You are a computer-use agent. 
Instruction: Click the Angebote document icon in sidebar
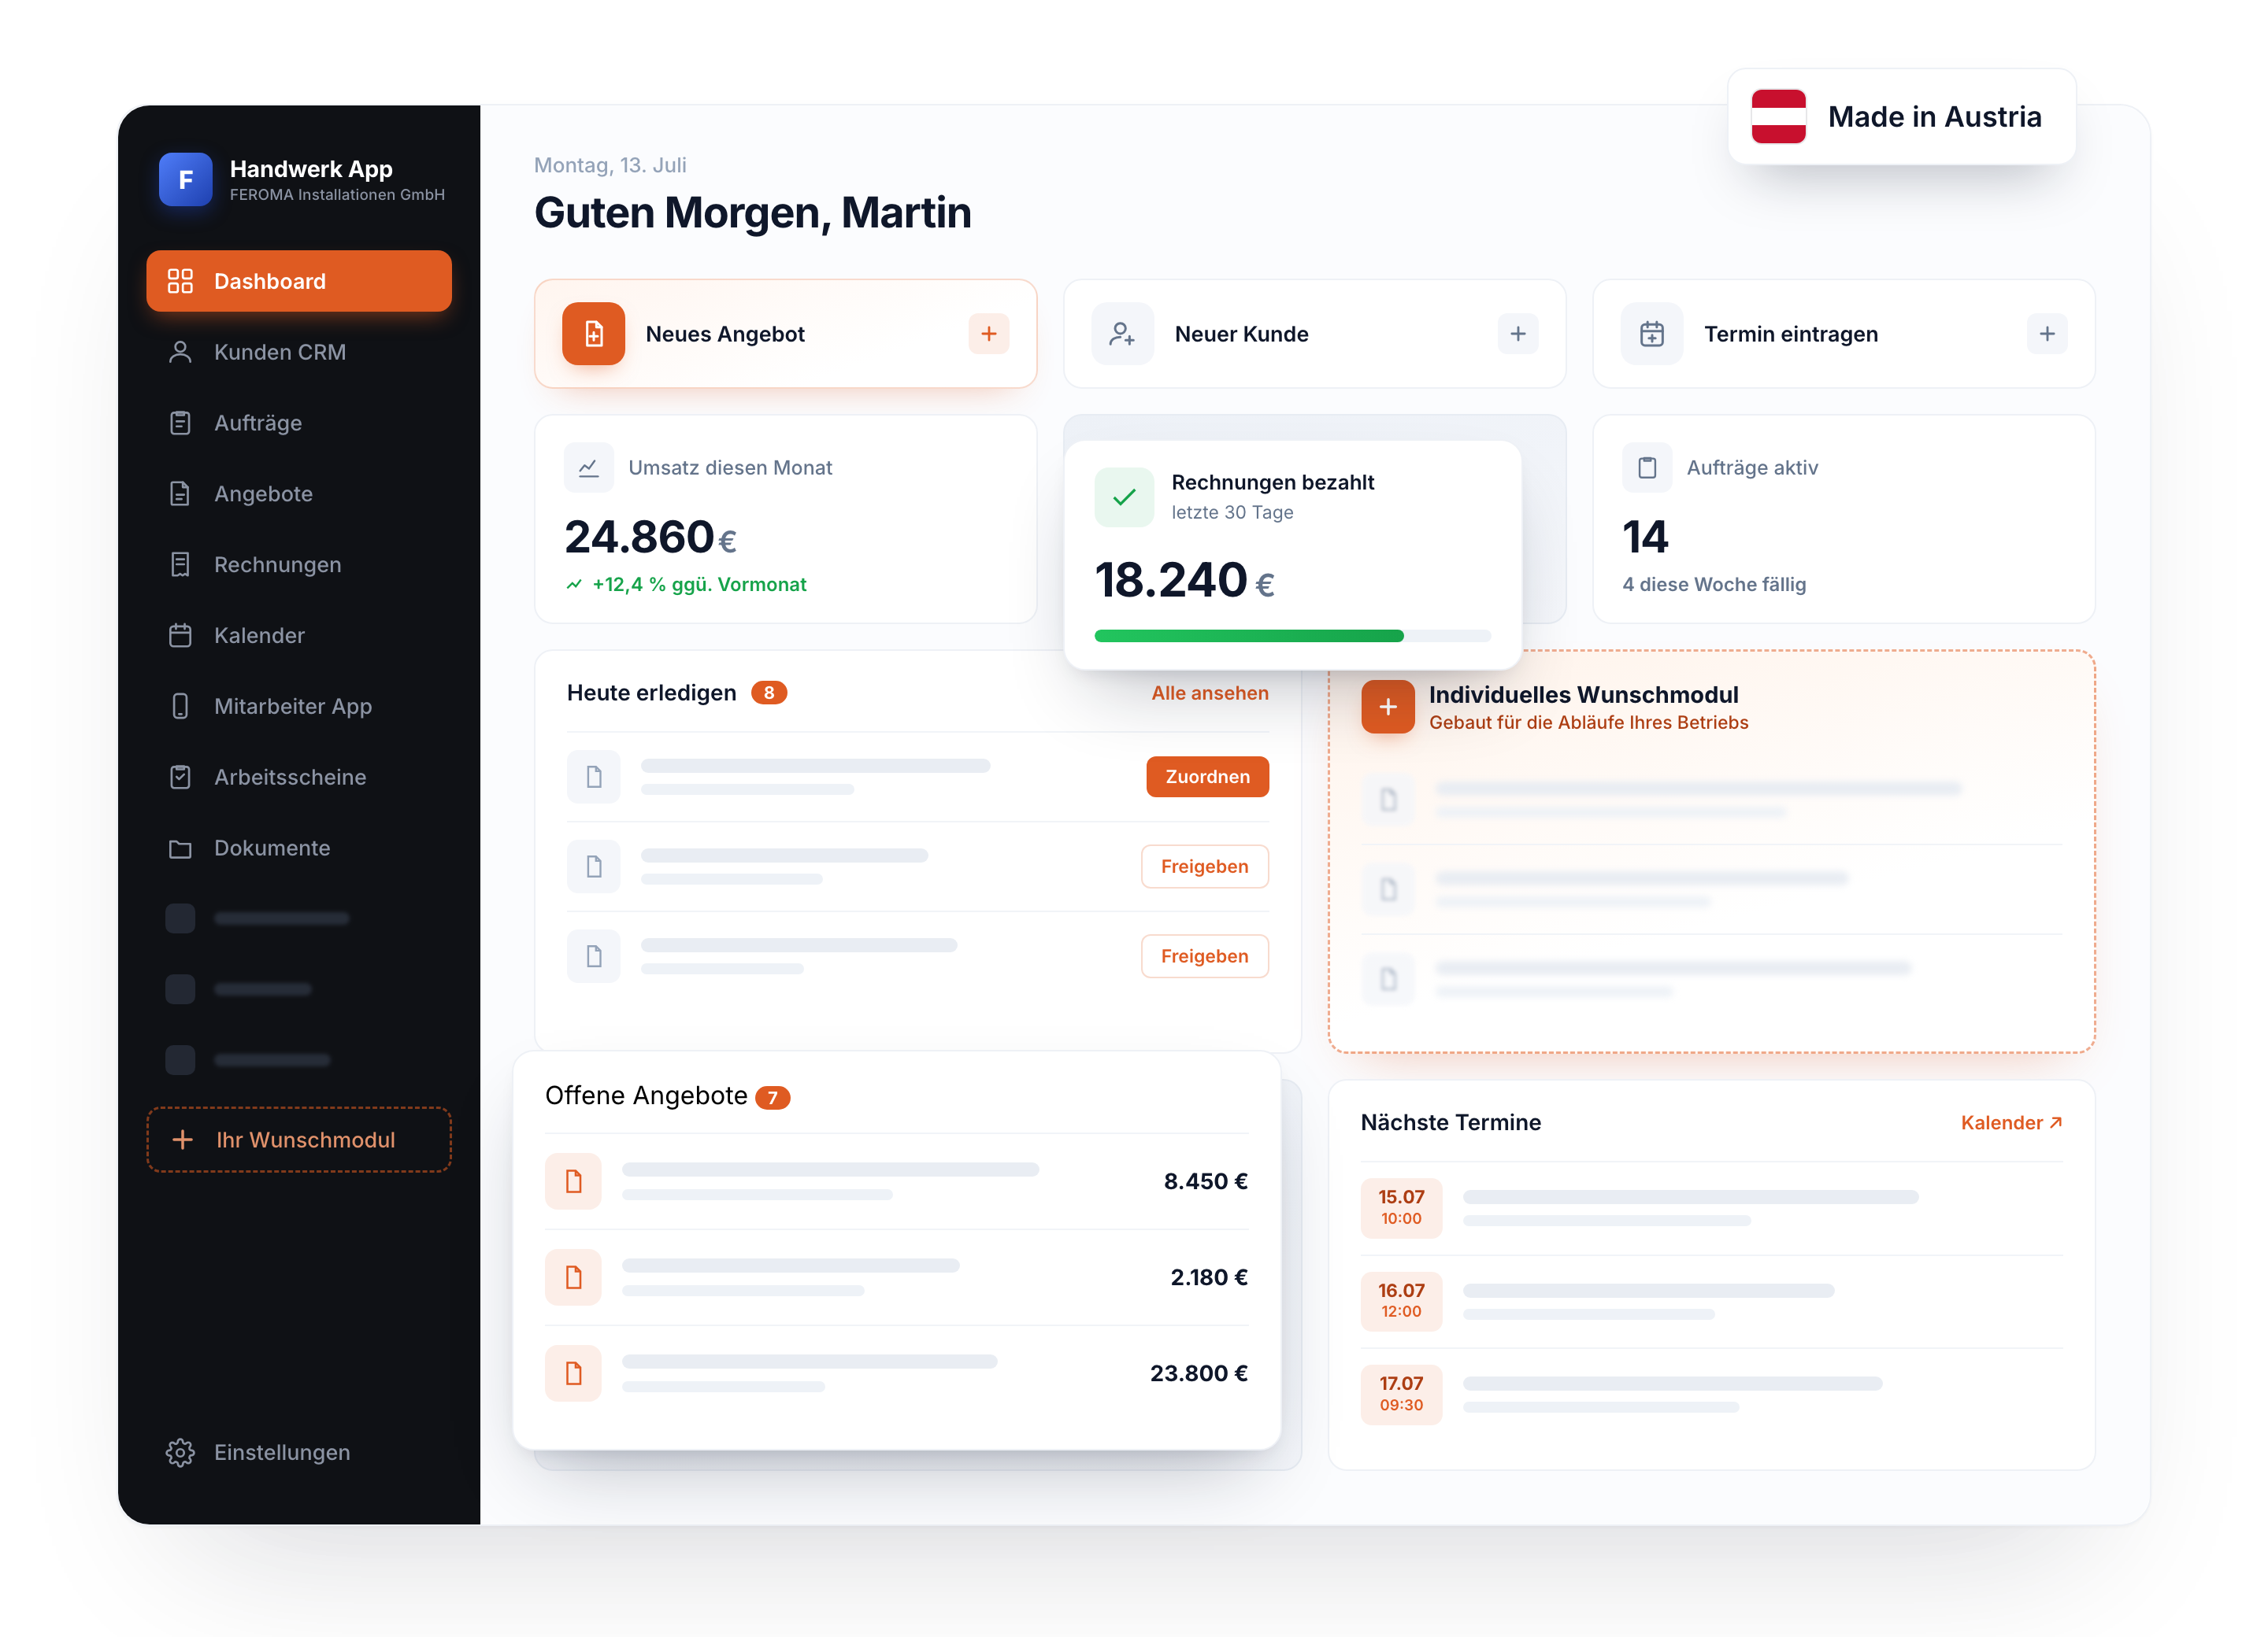click(x=180, y=493)
